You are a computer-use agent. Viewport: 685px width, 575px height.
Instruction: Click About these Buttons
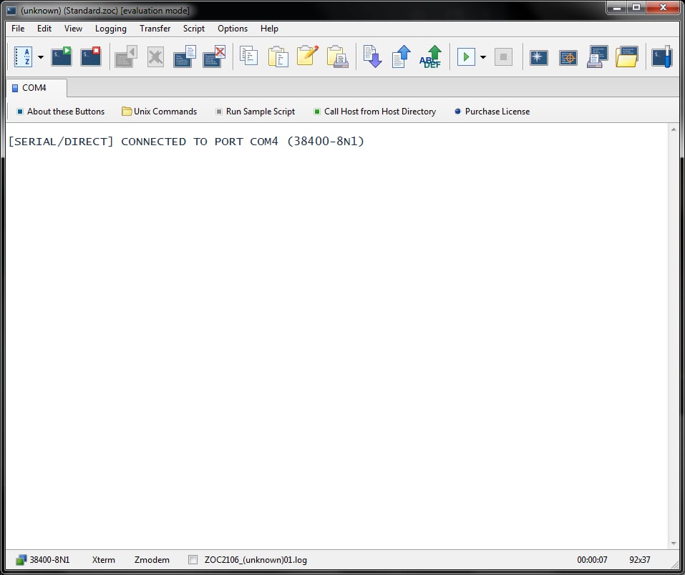[61, 112]
